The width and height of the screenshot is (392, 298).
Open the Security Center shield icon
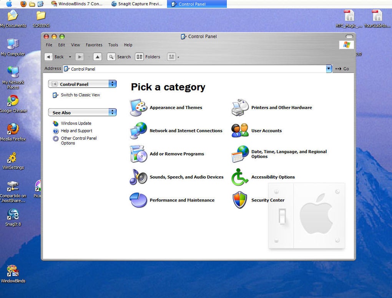[x=240, y=200]
